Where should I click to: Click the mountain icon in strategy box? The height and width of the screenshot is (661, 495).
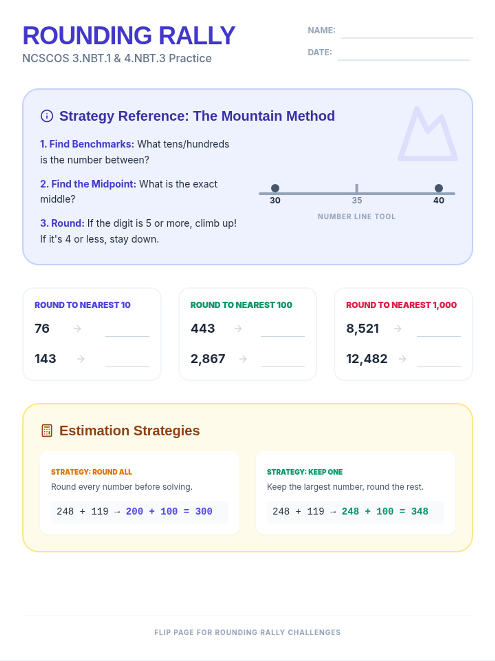click(427, 135)
